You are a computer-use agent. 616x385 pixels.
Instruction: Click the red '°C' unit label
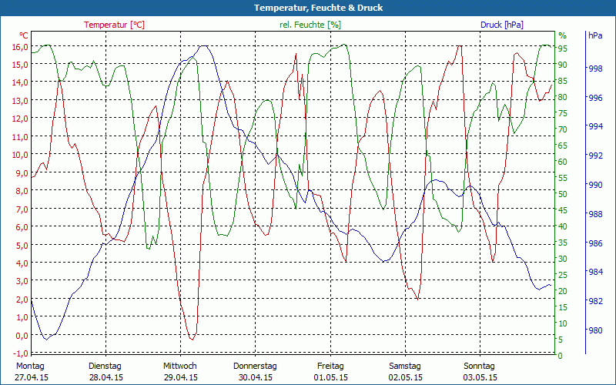(x=24, y=35)
